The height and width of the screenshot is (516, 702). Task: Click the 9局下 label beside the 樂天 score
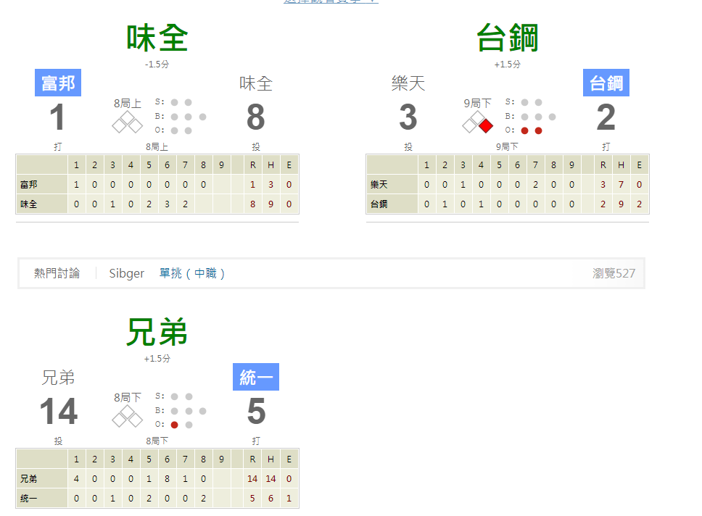(478, 104)
